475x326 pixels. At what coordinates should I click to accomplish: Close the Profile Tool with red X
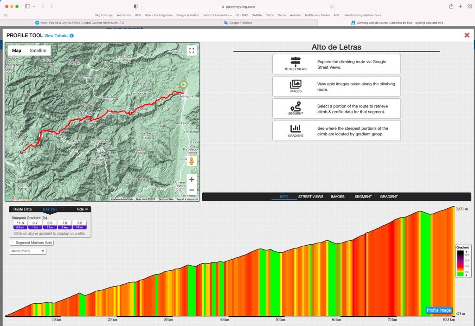pyautogui.click(x=467, y=35)
